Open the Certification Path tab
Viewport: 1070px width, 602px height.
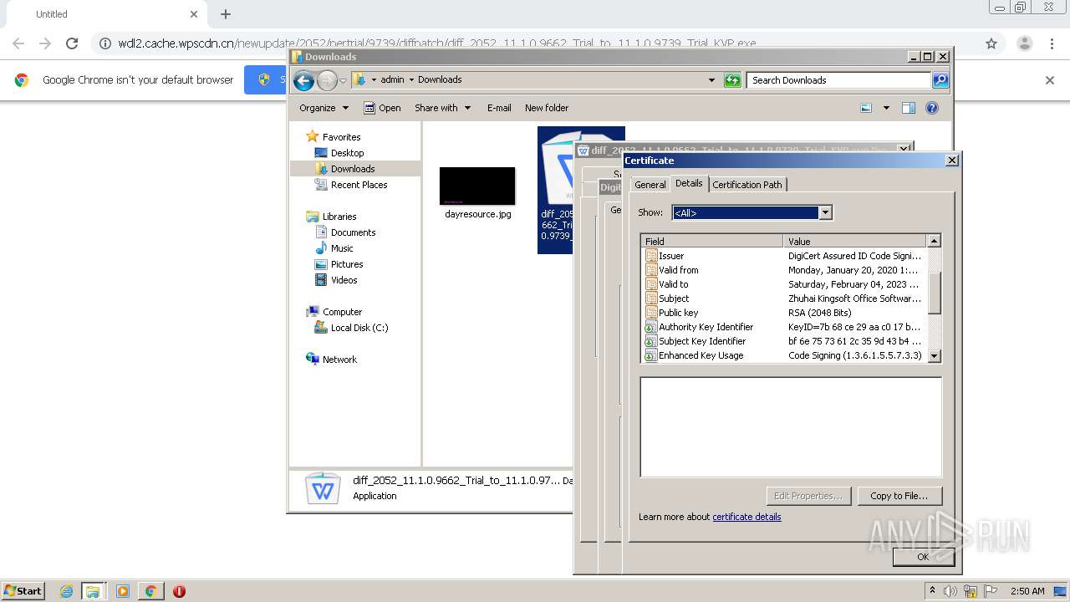747,185
